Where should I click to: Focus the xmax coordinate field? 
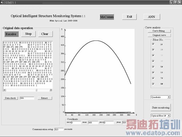[x=93, y=122]
